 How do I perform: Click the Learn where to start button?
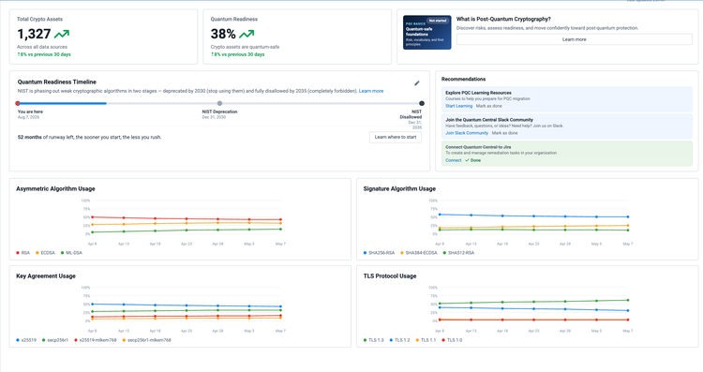coord(396,137)
